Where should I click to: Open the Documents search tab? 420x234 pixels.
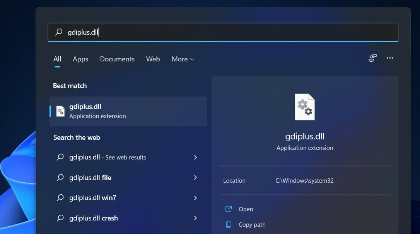(117, 59)
